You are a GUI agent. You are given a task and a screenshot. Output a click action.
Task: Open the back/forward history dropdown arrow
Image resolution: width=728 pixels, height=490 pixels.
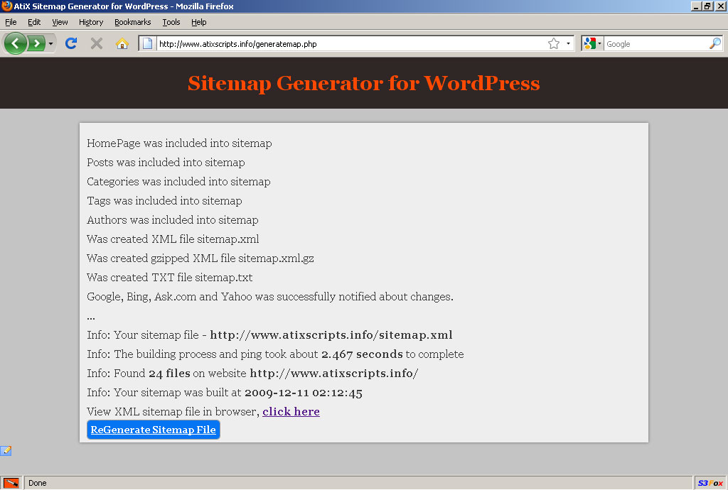click(x=50, y=43)
